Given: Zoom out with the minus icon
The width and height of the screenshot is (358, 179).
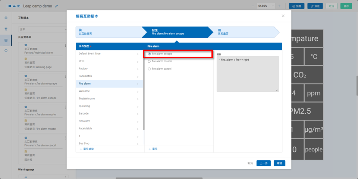Looking at the screenshot, I should tap(253, 6).
